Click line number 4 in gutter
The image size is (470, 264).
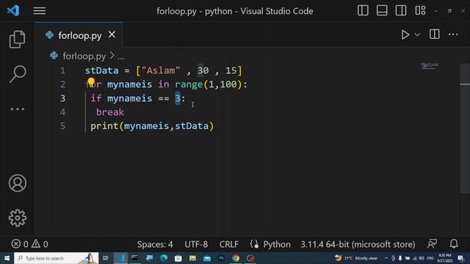(62, 112)
